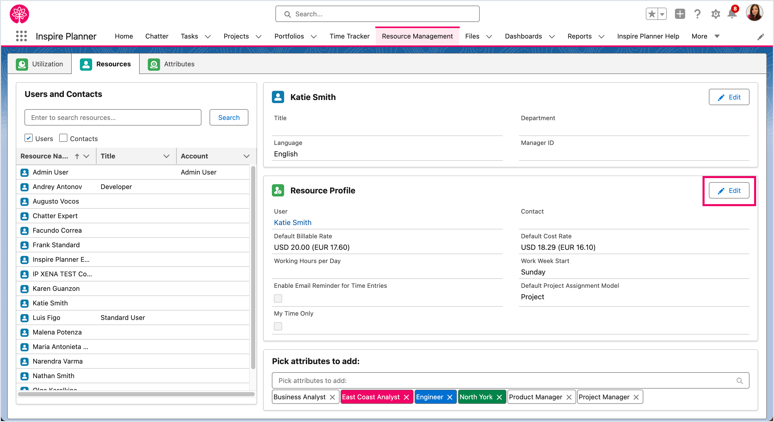Image resolution: width=774 pixels, height=422 pixels.
Task: Click the search icon in Pick attributes field
Action: [x=740, y=381]
